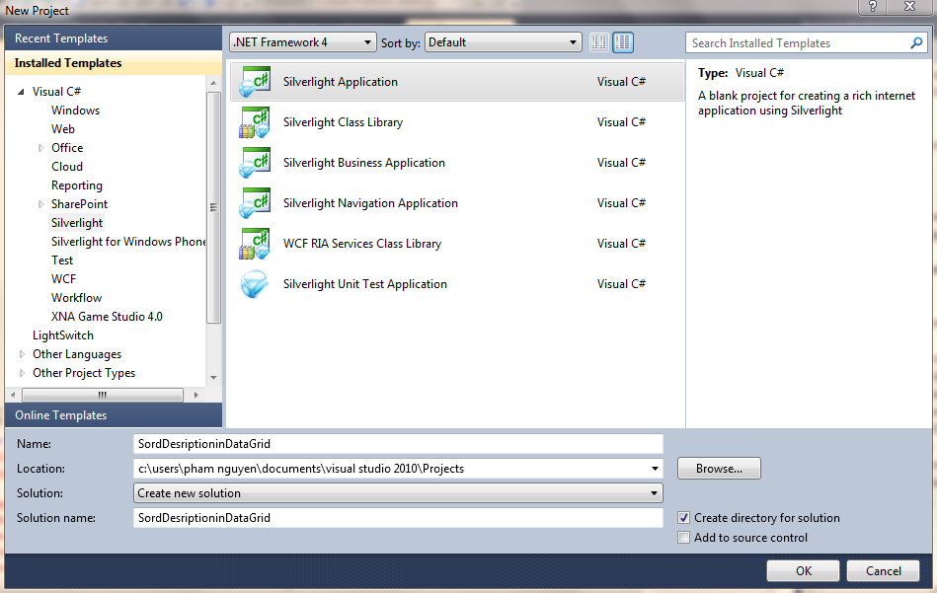Open the Sort by Default dropdown
937x593 pixels.
(x=504, y=42)
